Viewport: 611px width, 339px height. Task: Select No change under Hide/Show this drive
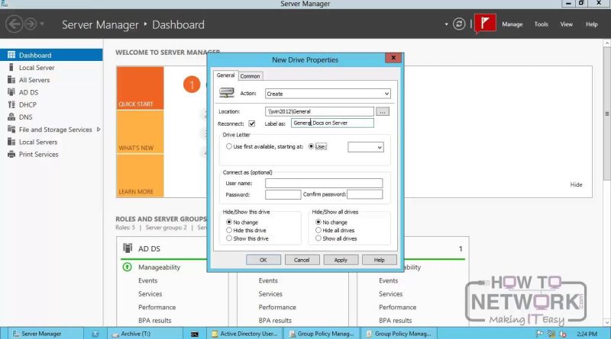click(229, 222)
